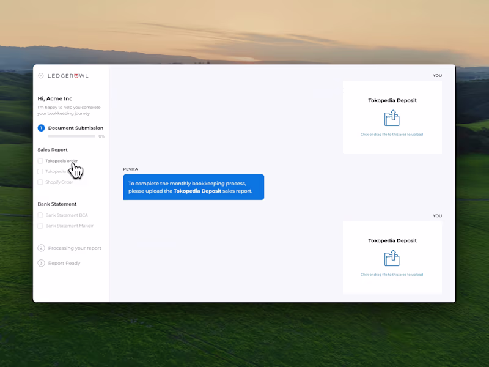
Task: Tick the Shopify Order checkbox
Action: click(40, 182)
